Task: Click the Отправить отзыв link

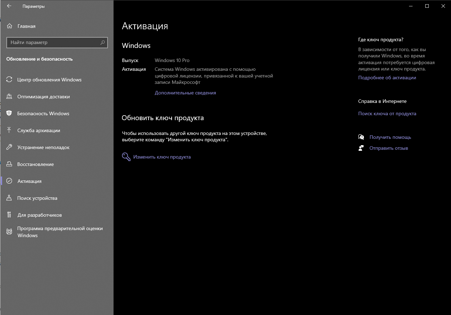Action: pos(389,148)
